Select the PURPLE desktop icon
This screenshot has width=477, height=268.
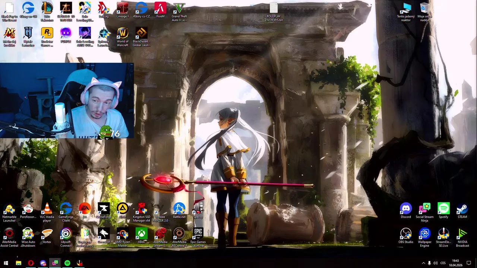(66, 35)
